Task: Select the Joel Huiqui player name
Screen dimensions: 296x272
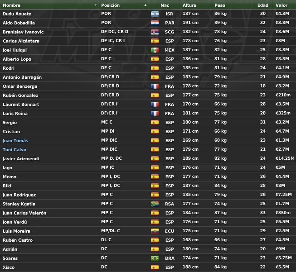Action: pyautogui.click(x=15, y=50)
